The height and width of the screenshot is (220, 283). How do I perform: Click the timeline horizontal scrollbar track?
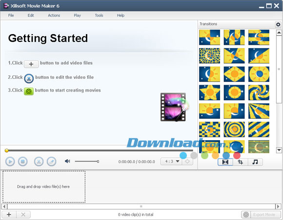pyautogui.click(x=141, y=206)
